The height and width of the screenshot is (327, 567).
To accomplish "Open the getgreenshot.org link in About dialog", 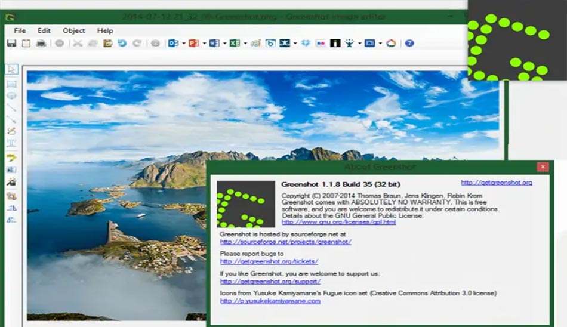I will coord(496,183).
